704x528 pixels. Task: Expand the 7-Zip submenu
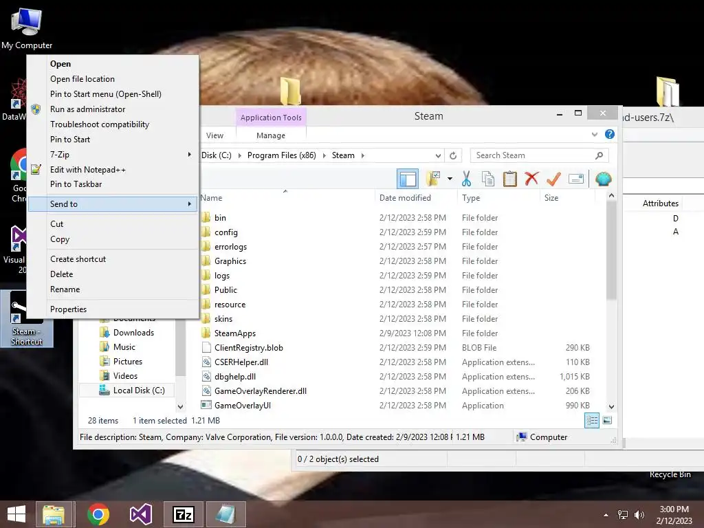[113, 155]
